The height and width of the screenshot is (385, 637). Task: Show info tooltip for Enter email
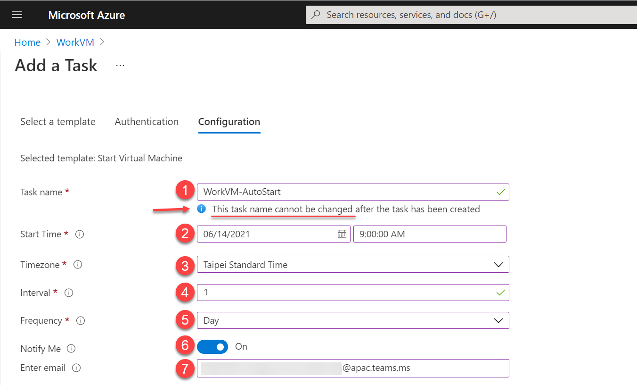(x=76, y=368)
